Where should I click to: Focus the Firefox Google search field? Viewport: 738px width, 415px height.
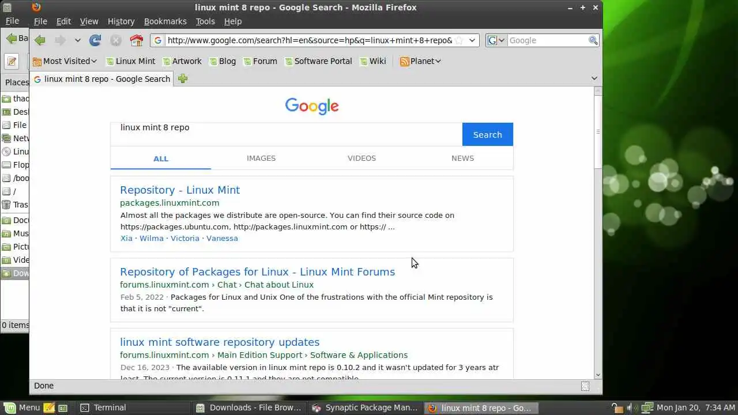pos(547,40)
